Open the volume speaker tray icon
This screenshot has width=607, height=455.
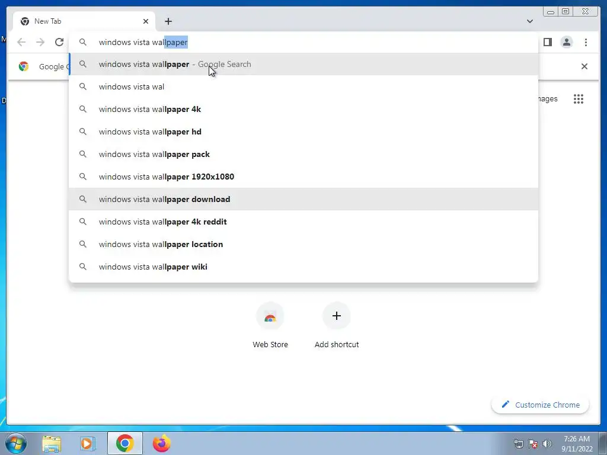click(x=547, y=444)
